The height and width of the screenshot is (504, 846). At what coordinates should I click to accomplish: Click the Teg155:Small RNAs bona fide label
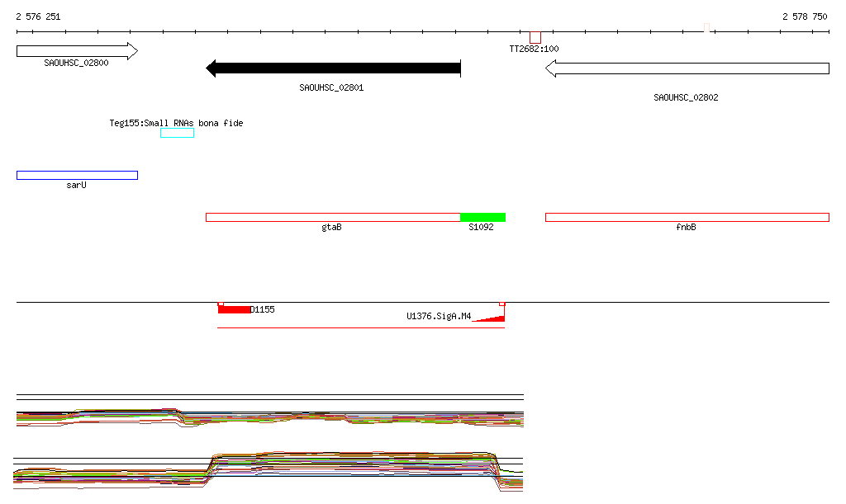pos(176,123)
